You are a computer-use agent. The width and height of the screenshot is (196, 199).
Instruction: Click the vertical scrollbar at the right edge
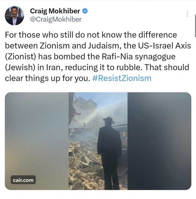195,26
